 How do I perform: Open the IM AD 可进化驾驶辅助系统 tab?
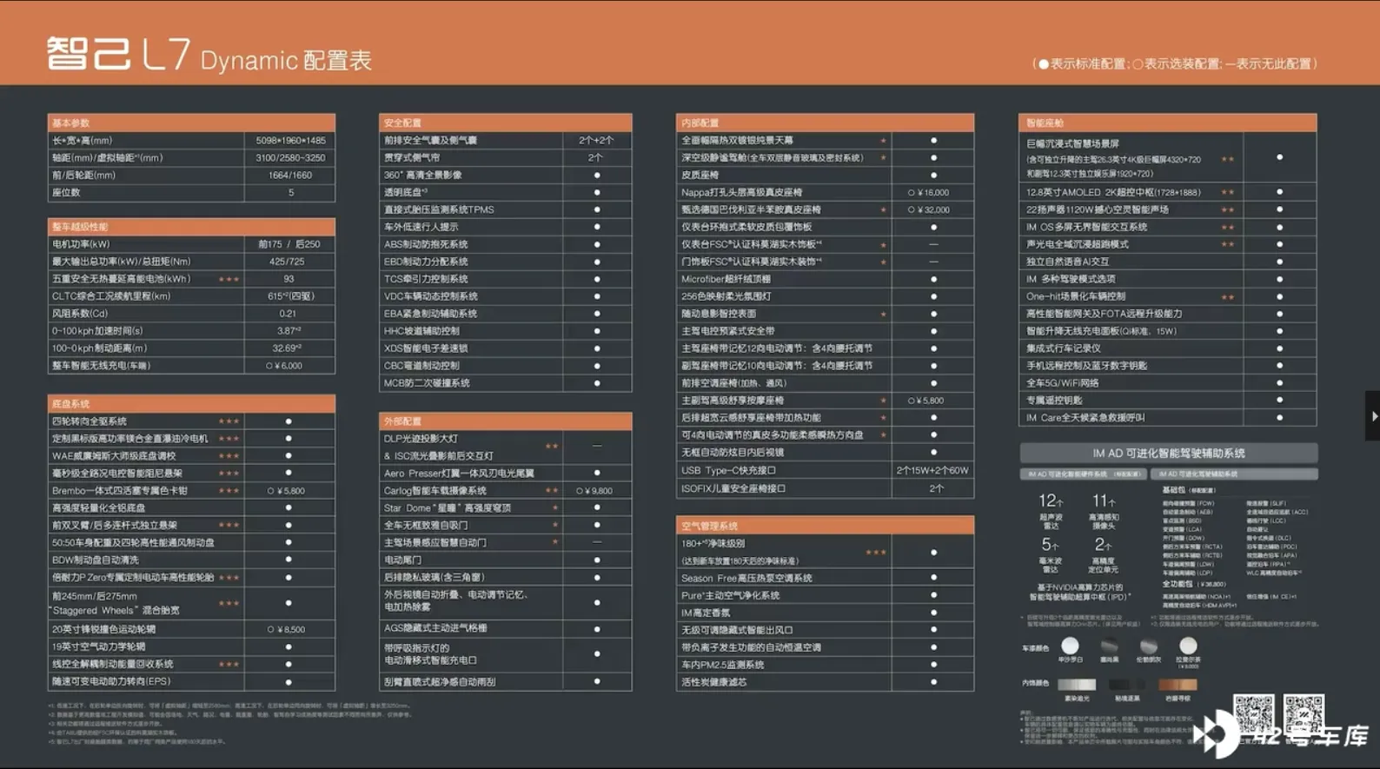[1233, 474]
